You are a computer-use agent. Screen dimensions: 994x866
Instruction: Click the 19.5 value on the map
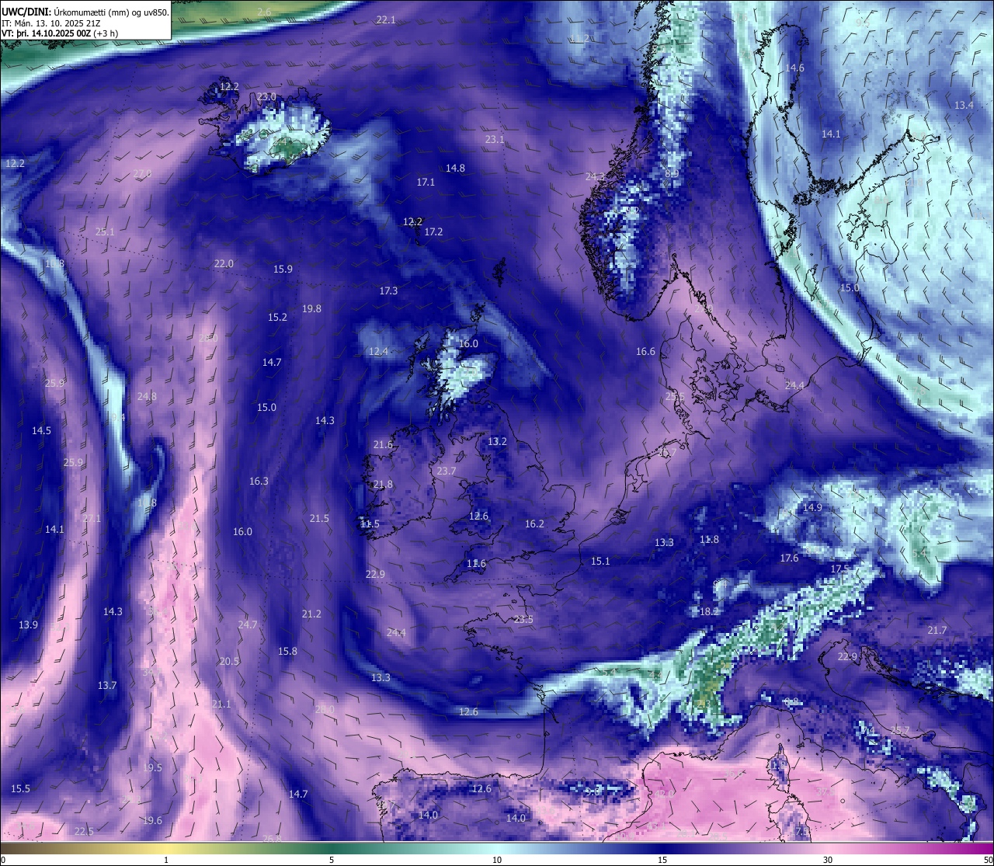(152, 767)
